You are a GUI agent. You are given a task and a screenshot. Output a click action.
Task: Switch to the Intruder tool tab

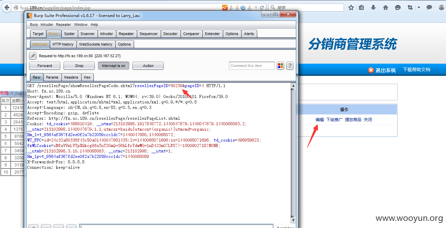[x=107, y=34]
